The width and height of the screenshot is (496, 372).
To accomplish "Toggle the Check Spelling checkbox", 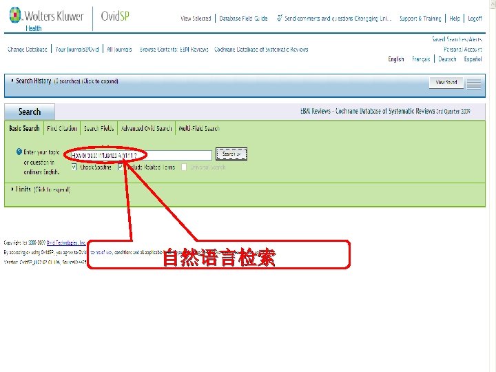I will (x=74, y=167).
